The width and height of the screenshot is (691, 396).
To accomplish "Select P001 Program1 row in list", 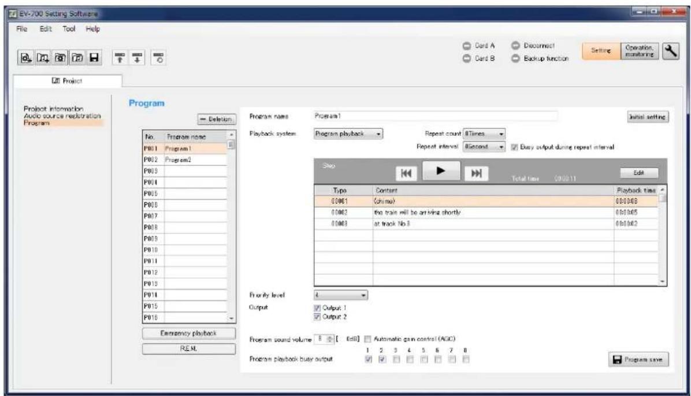I will [184, 149].
